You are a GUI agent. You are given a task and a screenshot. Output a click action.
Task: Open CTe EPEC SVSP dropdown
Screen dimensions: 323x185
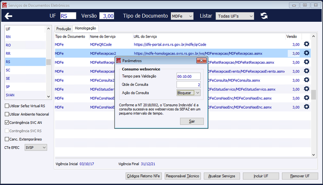tap(36, 148)
